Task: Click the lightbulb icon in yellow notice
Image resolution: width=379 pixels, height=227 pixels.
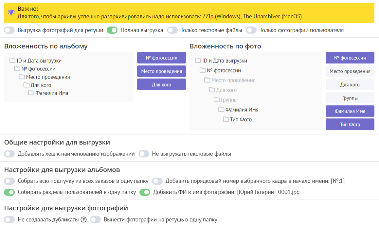Action: (x=11, y=12)
